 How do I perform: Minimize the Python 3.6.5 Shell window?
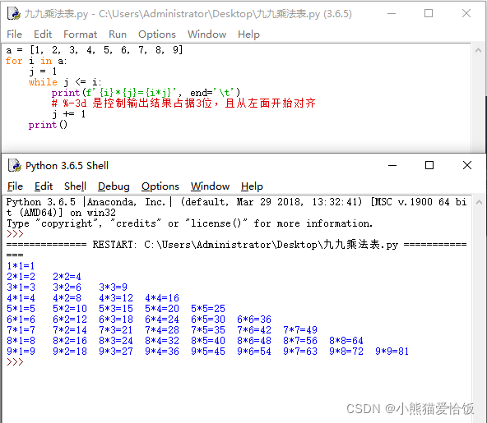[x=392, y=165]
